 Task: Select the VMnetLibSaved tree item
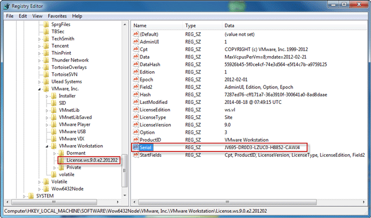[75, 117]
